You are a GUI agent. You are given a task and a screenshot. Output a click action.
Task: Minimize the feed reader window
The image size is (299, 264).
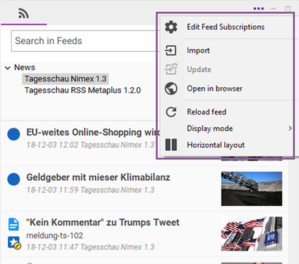click(273, 8)
